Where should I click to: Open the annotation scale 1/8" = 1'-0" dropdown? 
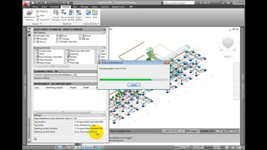tap(170, 131)
